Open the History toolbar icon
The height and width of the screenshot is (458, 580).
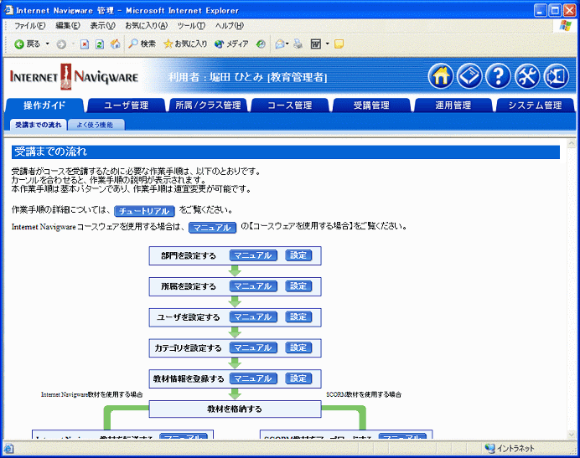pos(261,44)
